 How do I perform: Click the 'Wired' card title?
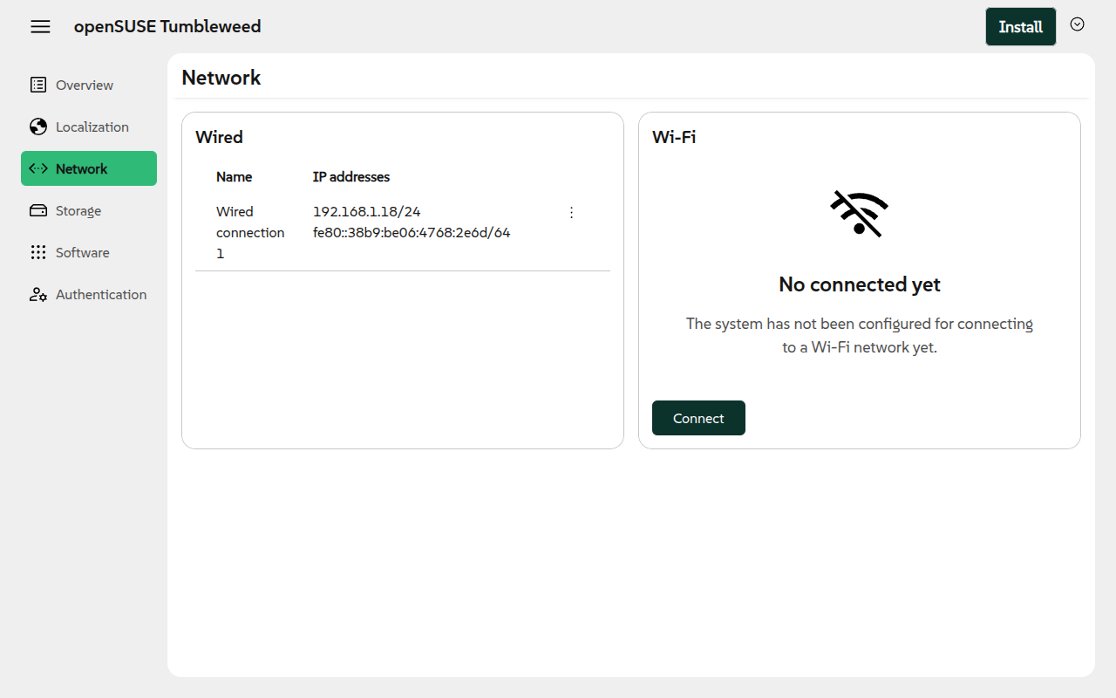click(x=219, y=137)
